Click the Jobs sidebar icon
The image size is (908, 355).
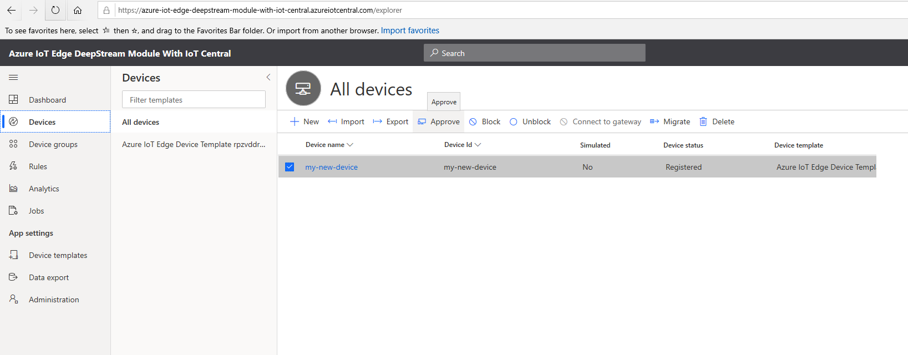click(13, 210)
